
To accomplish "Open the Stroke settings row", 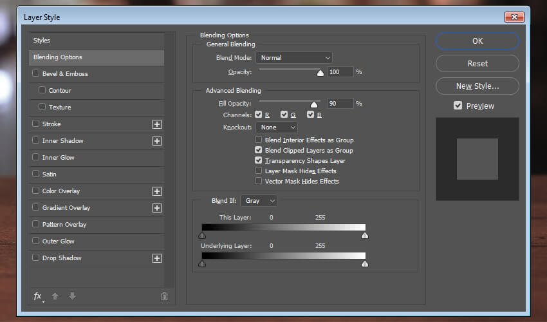I will [x=97, y=124].
